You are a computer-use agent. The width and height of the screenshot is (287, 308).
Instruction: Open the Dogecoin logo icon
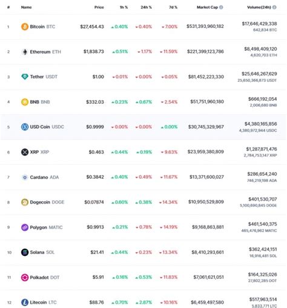point(25,202)
